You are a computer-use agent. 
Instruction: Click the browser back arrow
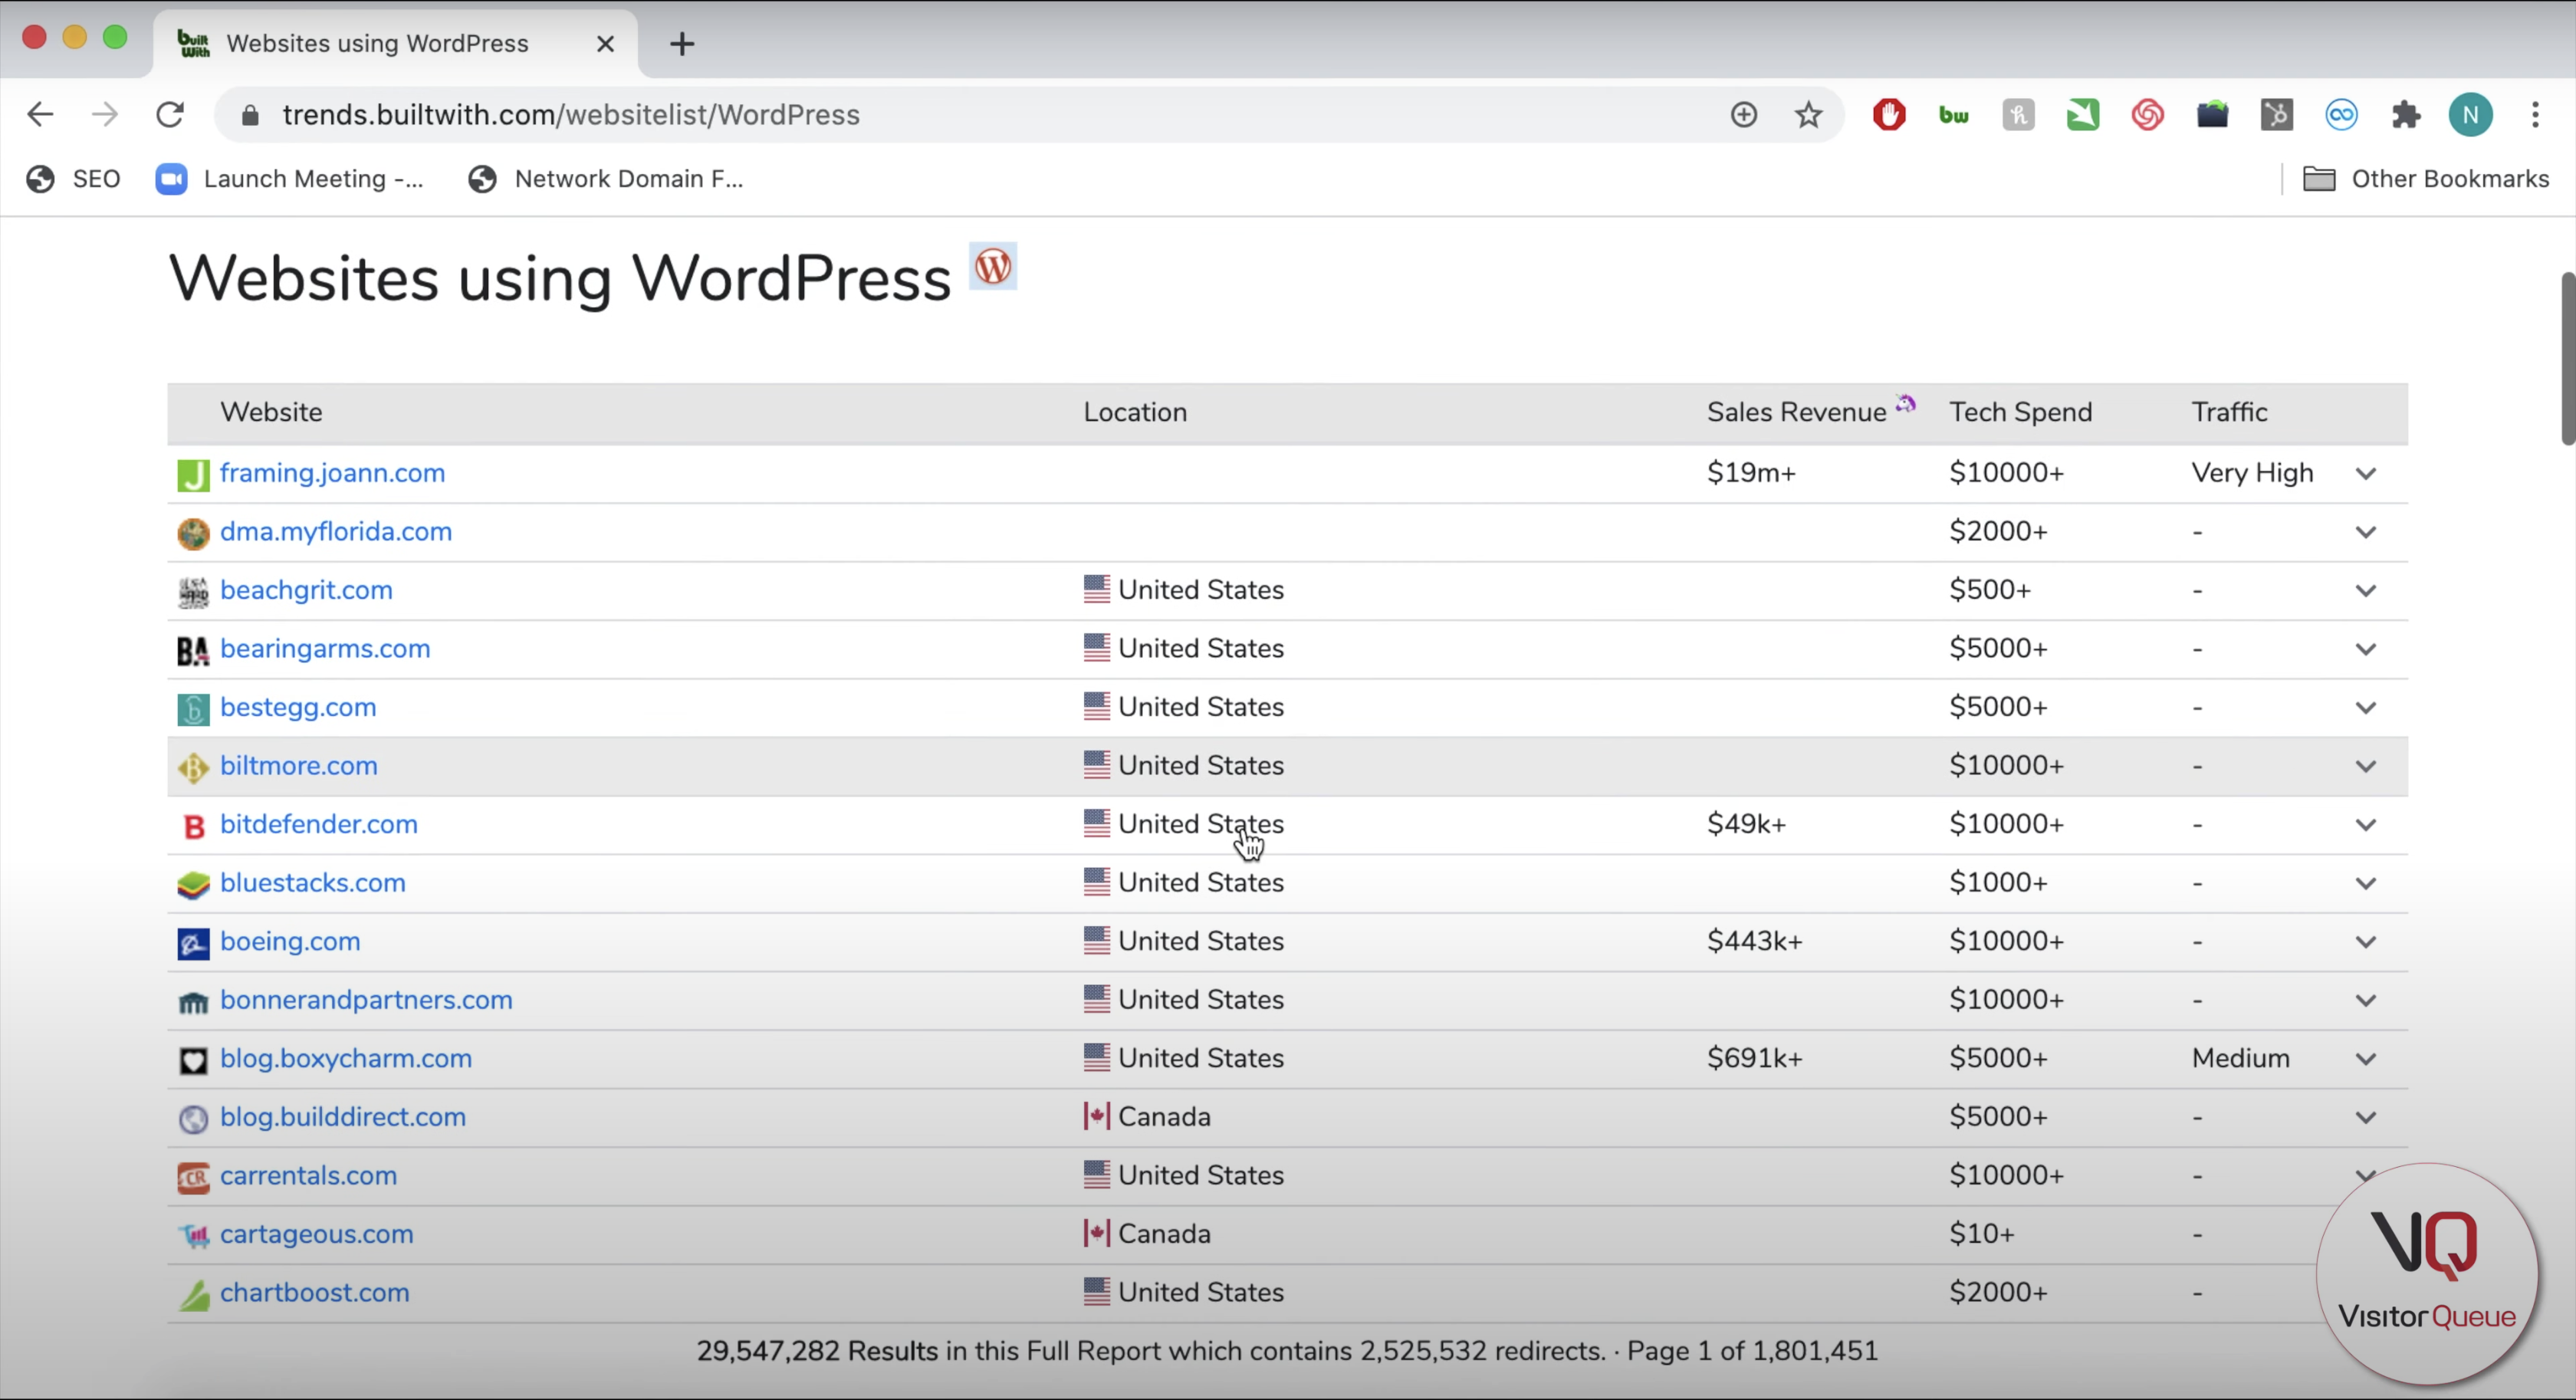(40, 115)
